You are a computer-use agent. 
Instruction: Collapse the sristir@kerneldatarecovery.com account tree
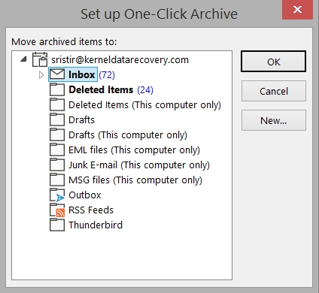24,59
